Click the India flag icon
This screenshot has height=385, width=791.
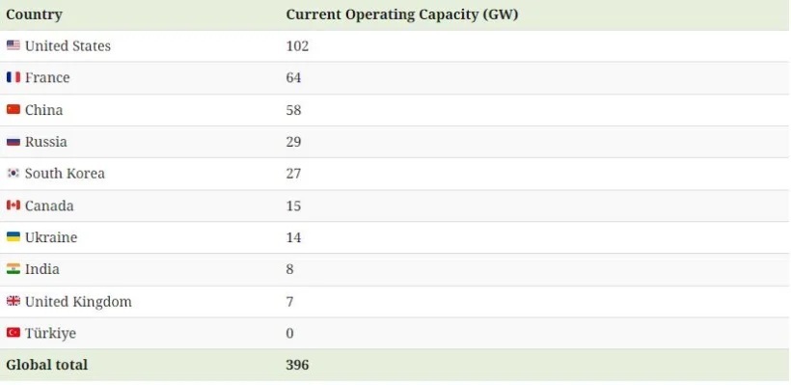(14, 269)
